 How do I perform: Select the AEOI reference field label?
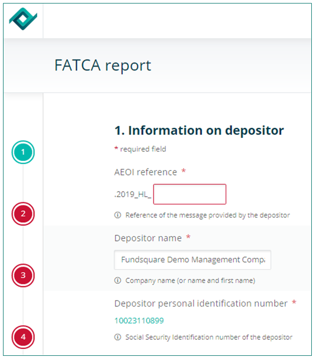pos(145,172)
